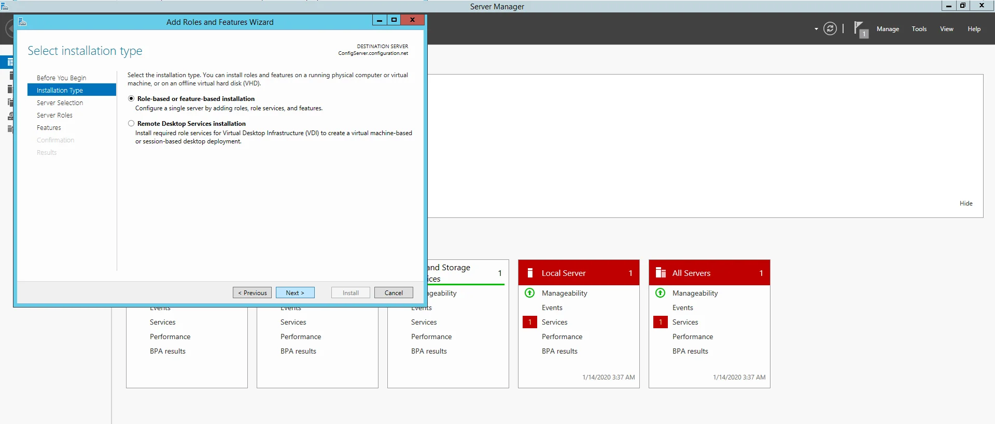The image size is (995, 424).
Task: Click Performance under All Servers
Action: coord(693,337)
